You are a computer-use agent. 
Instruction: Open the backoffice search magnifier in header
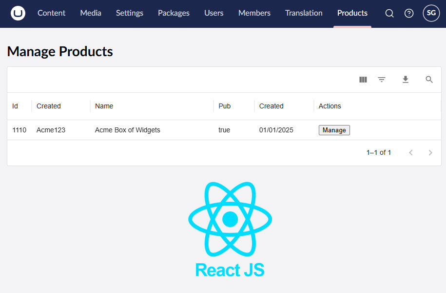tap(389, 13)
